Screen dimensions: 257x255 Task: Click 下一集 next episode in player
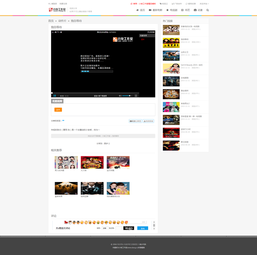click(x=59, y=32)
